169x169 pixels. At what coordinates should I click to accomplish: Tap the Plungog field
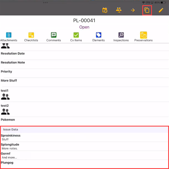click(84, 164)
